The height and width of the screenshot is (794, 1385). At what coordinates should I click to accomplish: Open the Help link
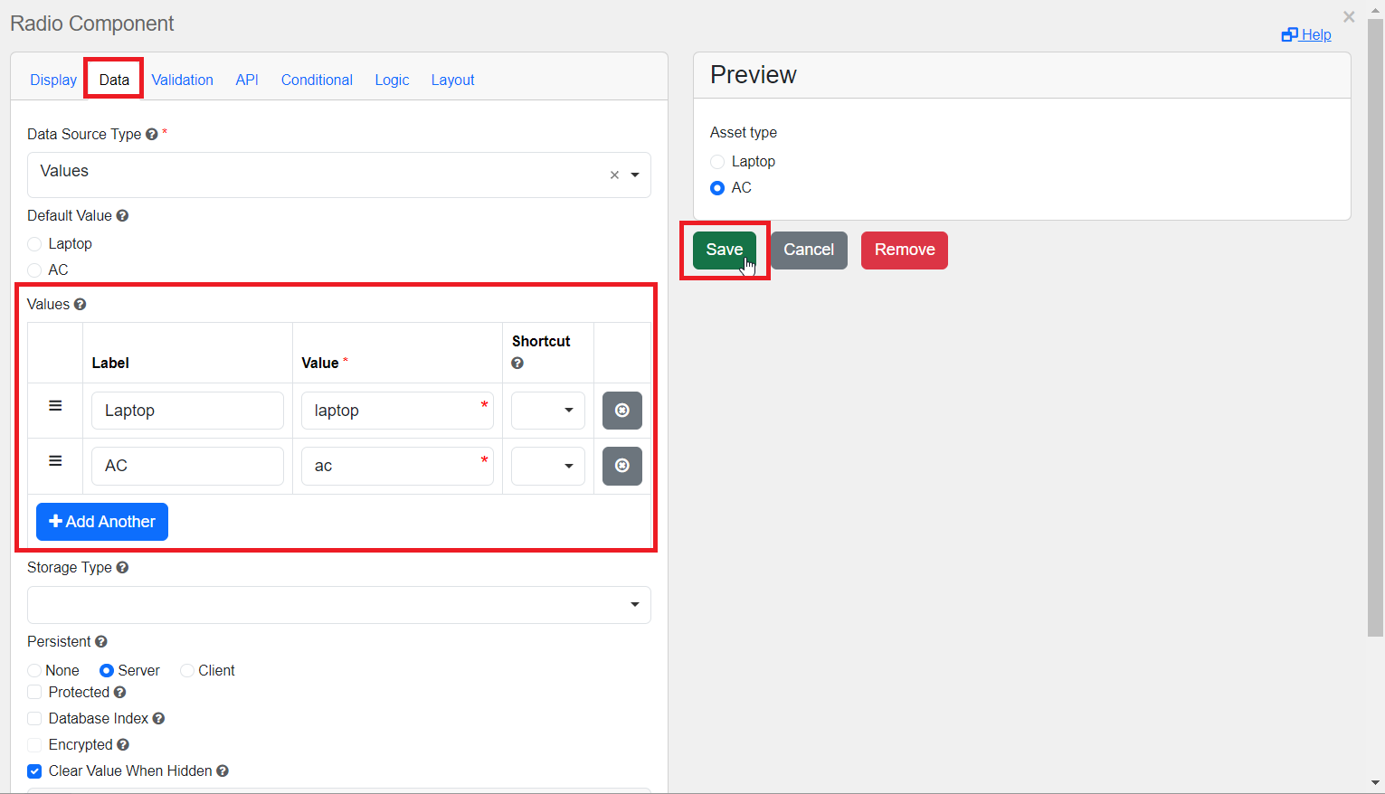click(1306, 34)
